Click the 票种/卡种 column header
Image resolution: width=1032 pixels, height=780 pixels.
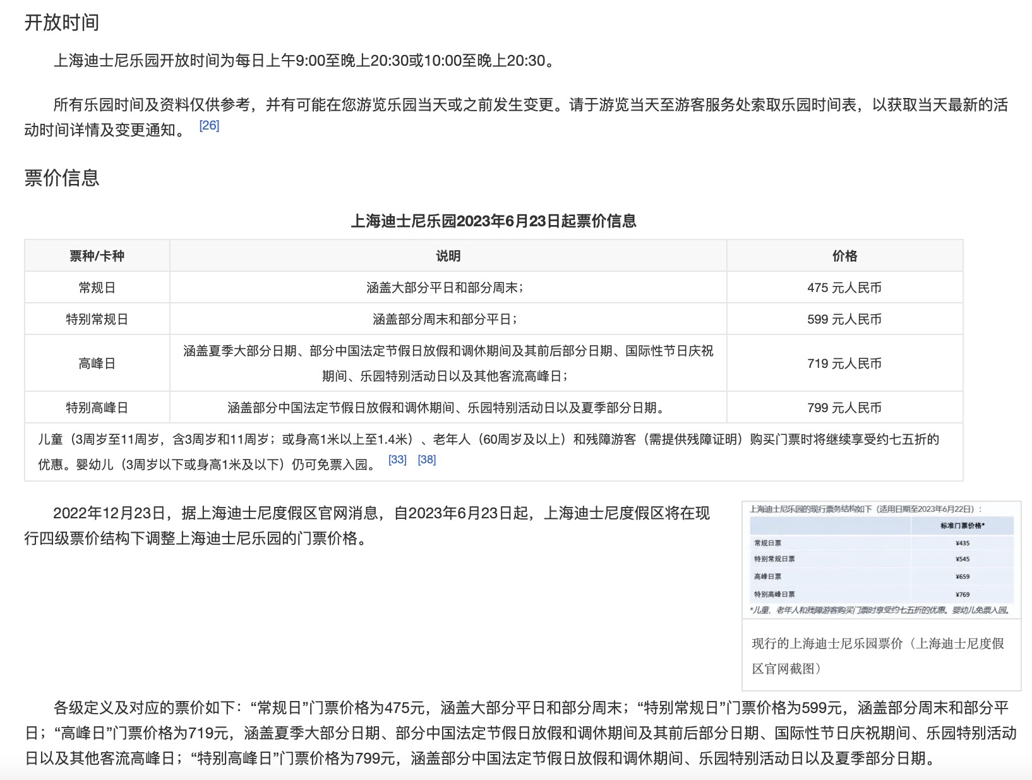(97, 256)
